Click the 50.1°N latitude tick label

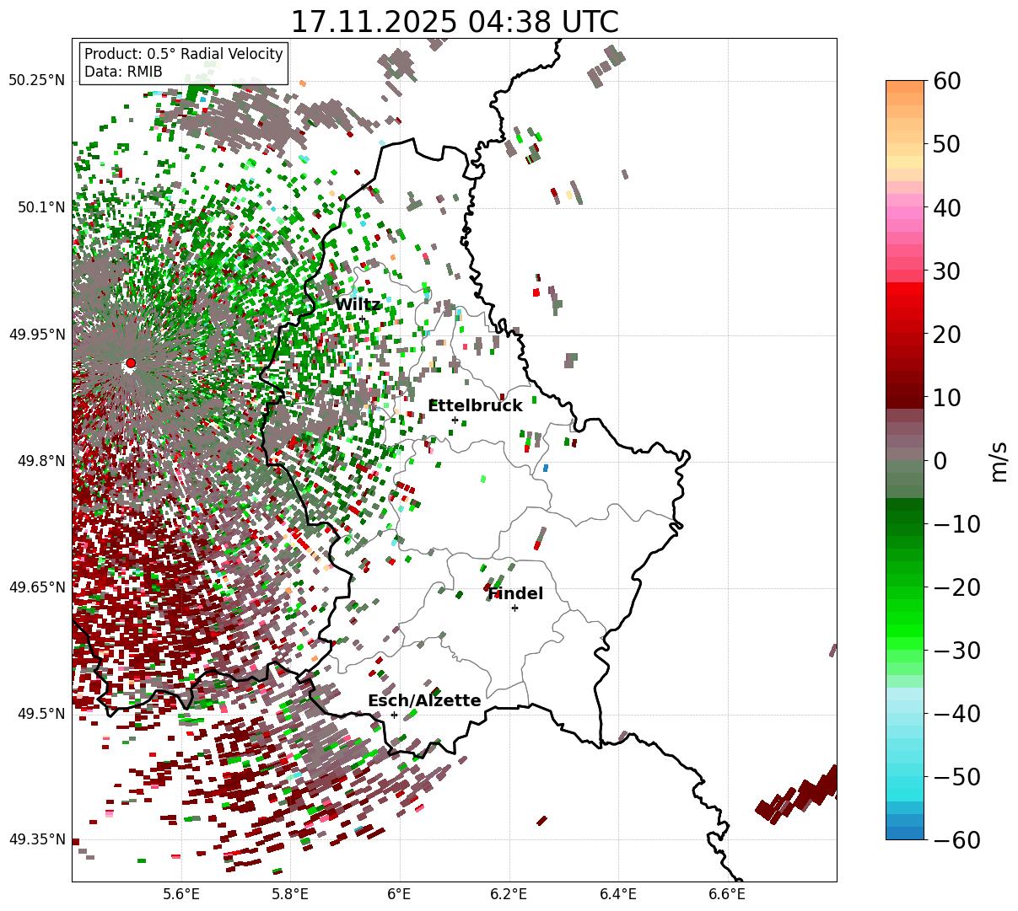[40, 207]
